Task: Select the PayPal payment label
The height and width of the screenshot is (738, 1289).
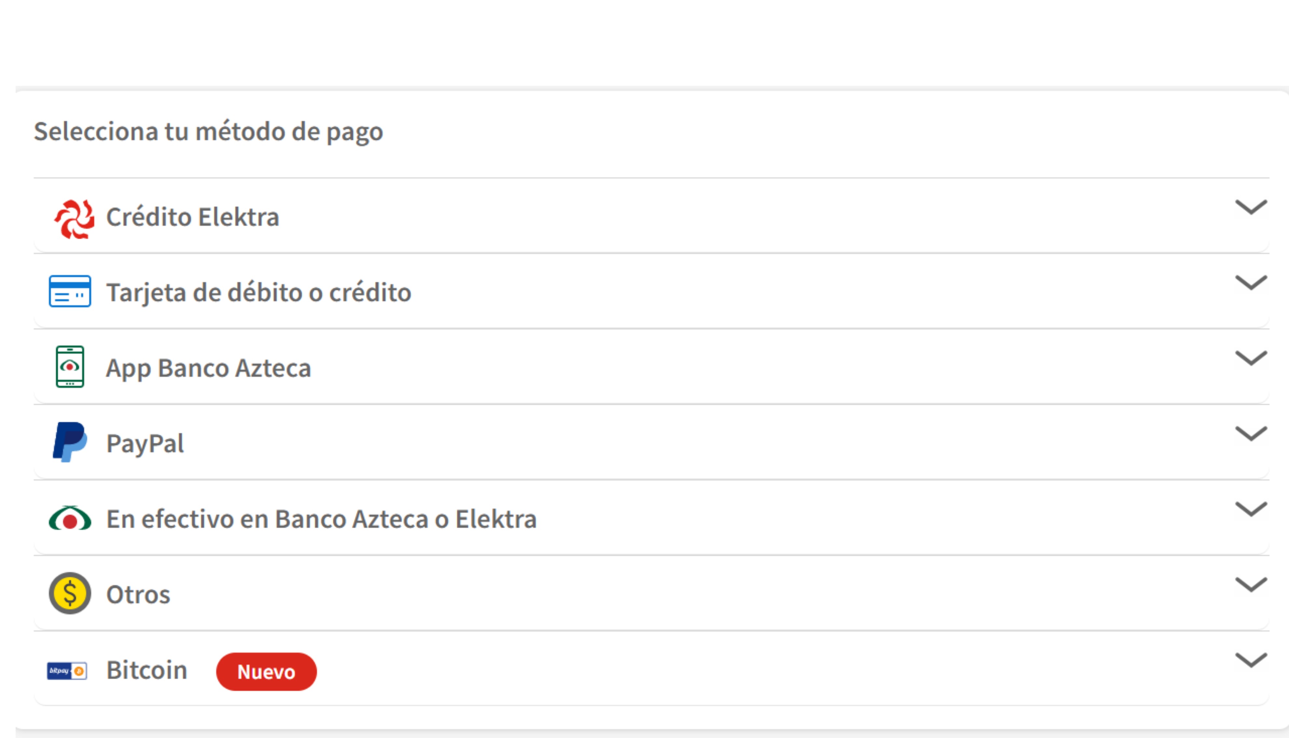Action: (x=145, y=443)
